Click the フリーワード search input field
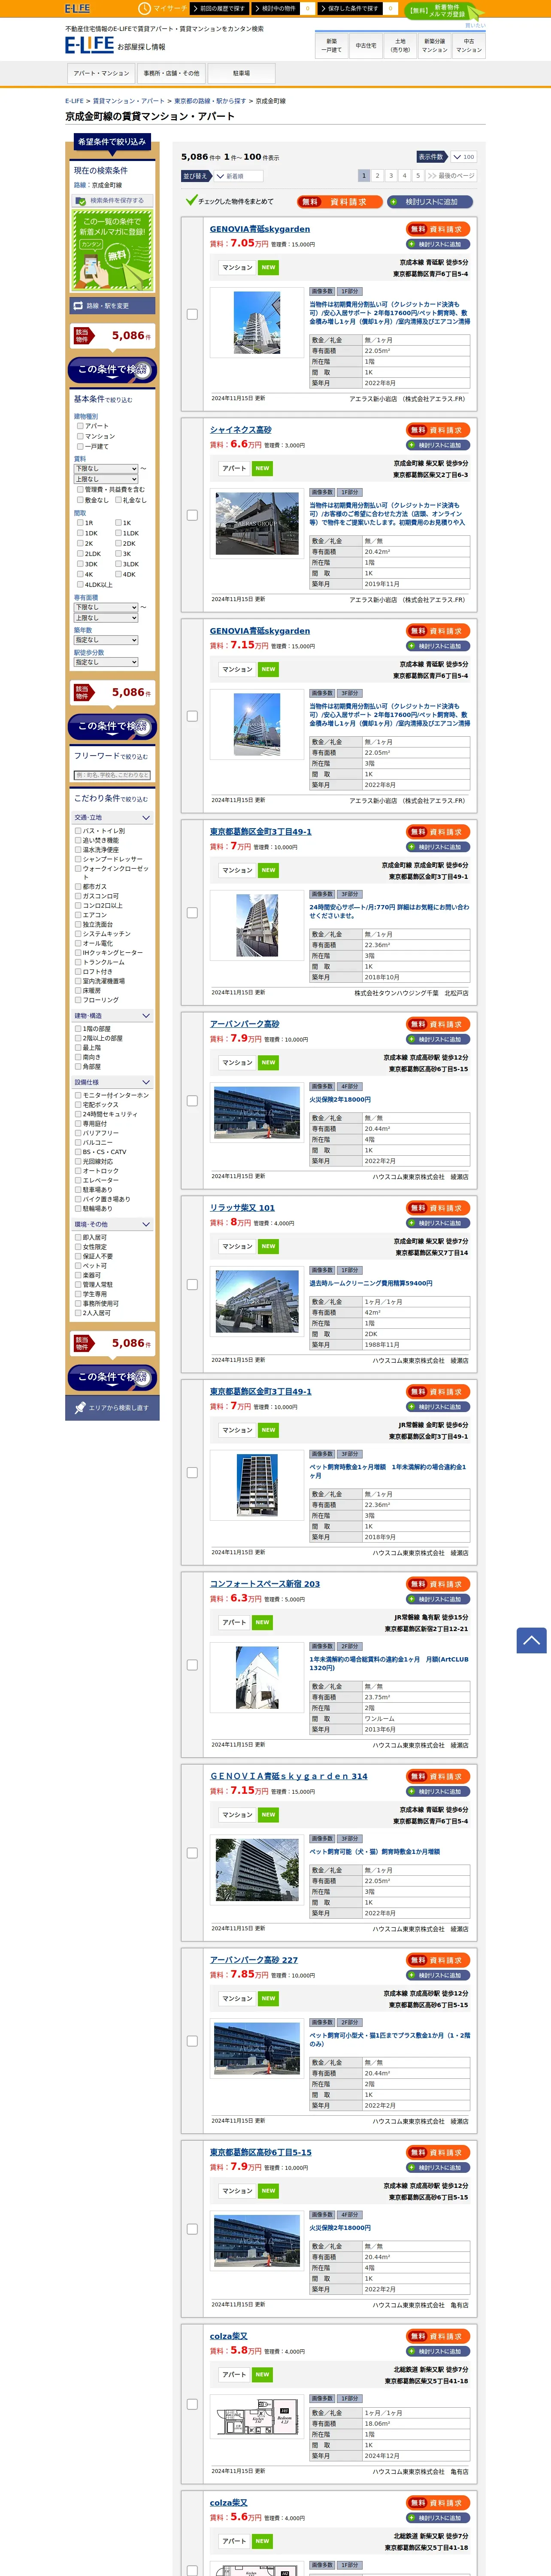 pos(112,775)
